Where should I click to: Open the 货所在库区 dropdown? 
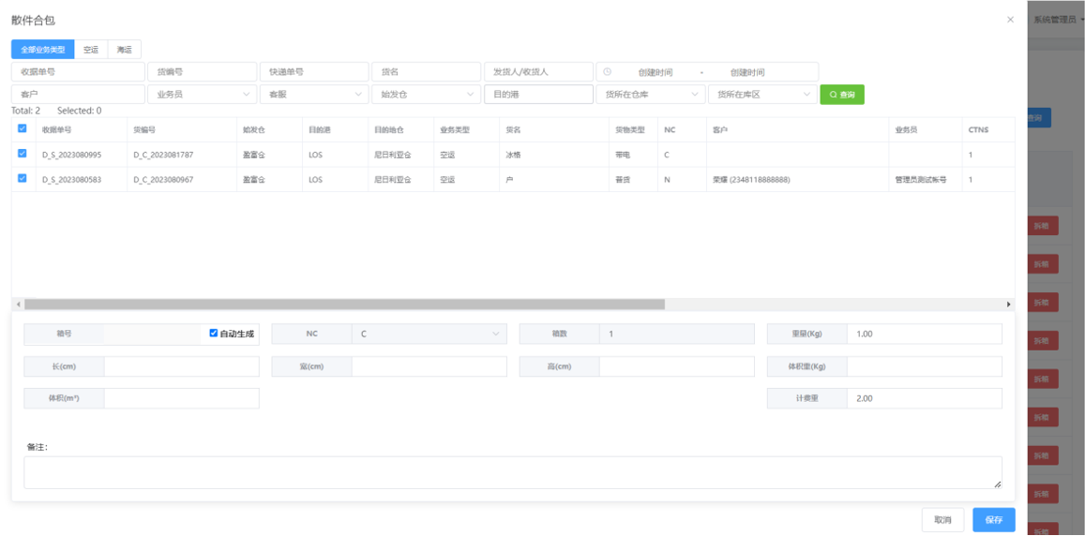[x=763, y=94]
